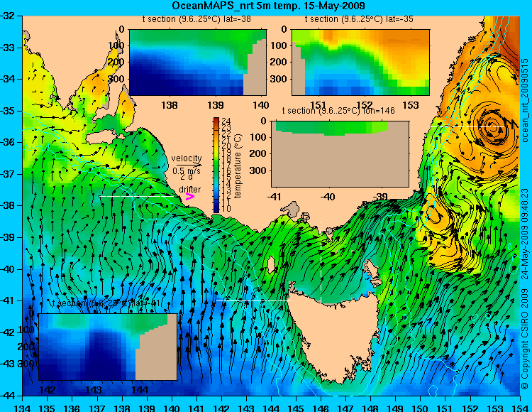
Task: Click the longitude 134 axis label
Action: pyautogui.click(x=23, y=408)
